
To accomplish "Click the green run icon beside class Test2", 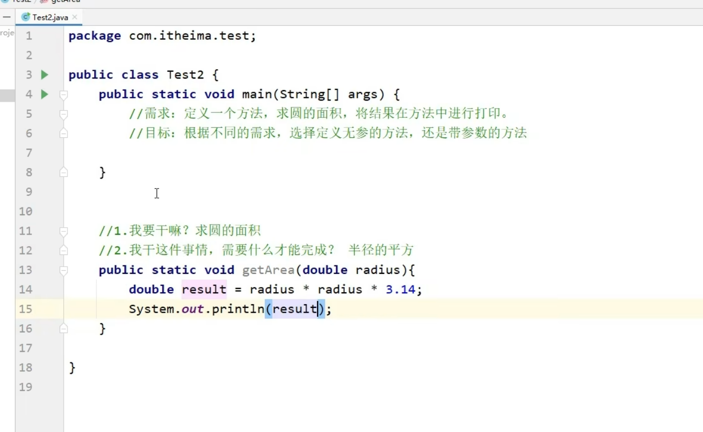I will (44, 74).
